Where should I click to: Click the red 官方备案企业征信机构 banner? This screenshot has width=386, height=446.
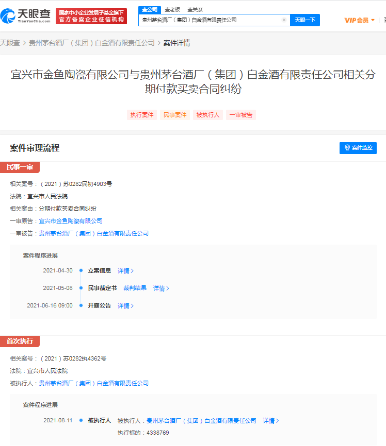pos(91,16)
